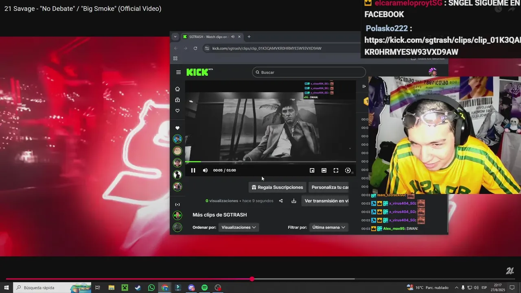Click Regala Suscripciones button
Image resolution: width=521 pixels, height=293 pixels.
277,187
